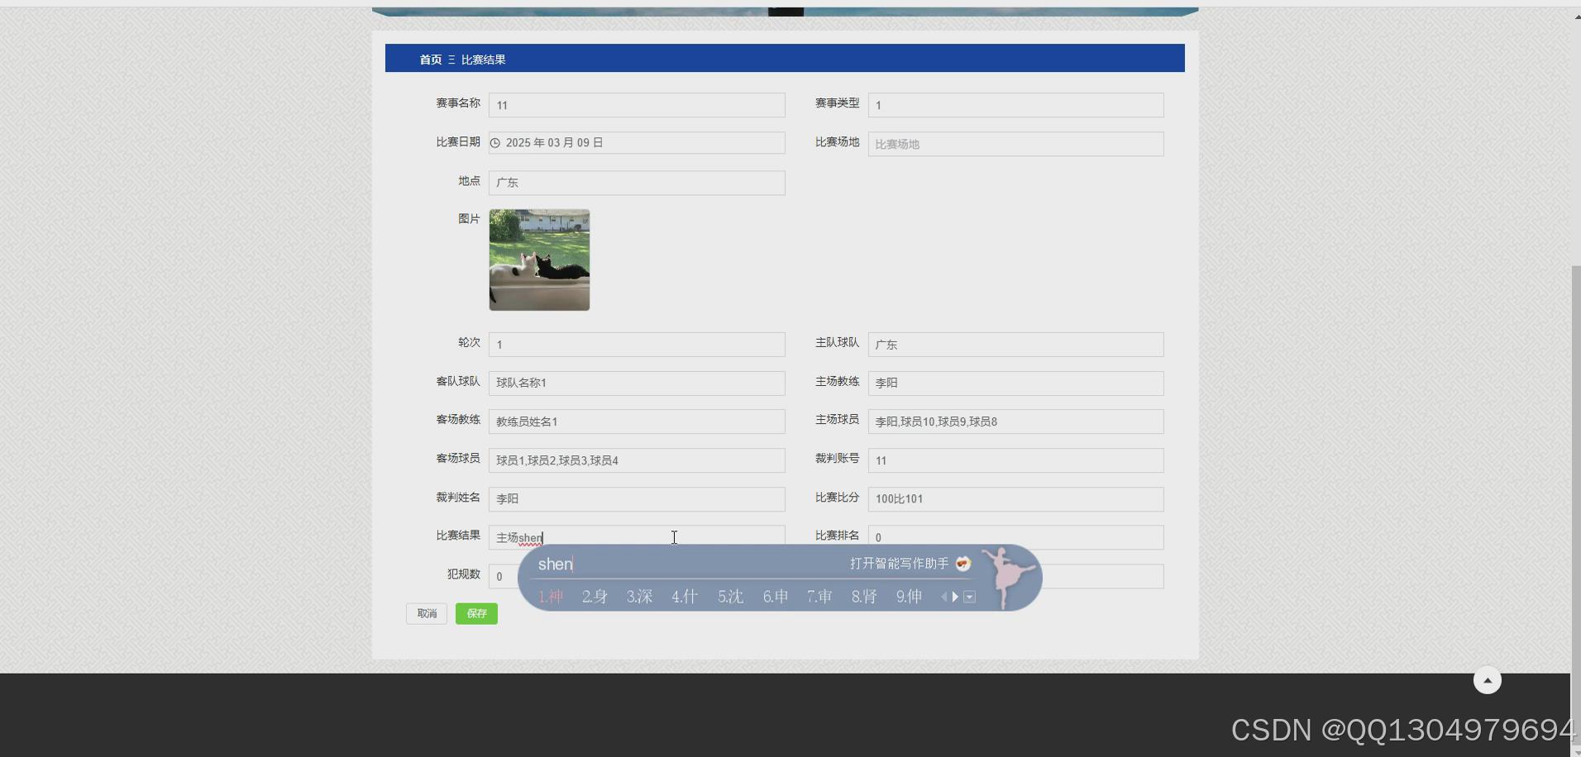Click the 比赛结果 breadcrumb text
1581x757 pixels.
[x=484, y=60]
